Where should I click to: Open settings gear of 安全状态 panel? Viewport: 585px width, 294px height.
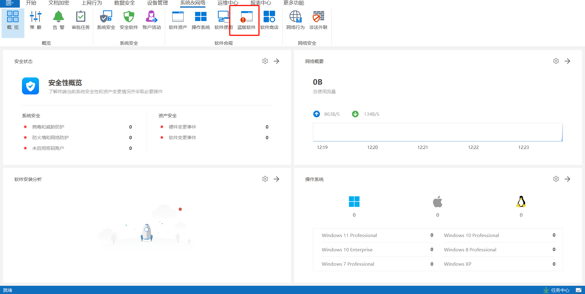pos(265,61)
